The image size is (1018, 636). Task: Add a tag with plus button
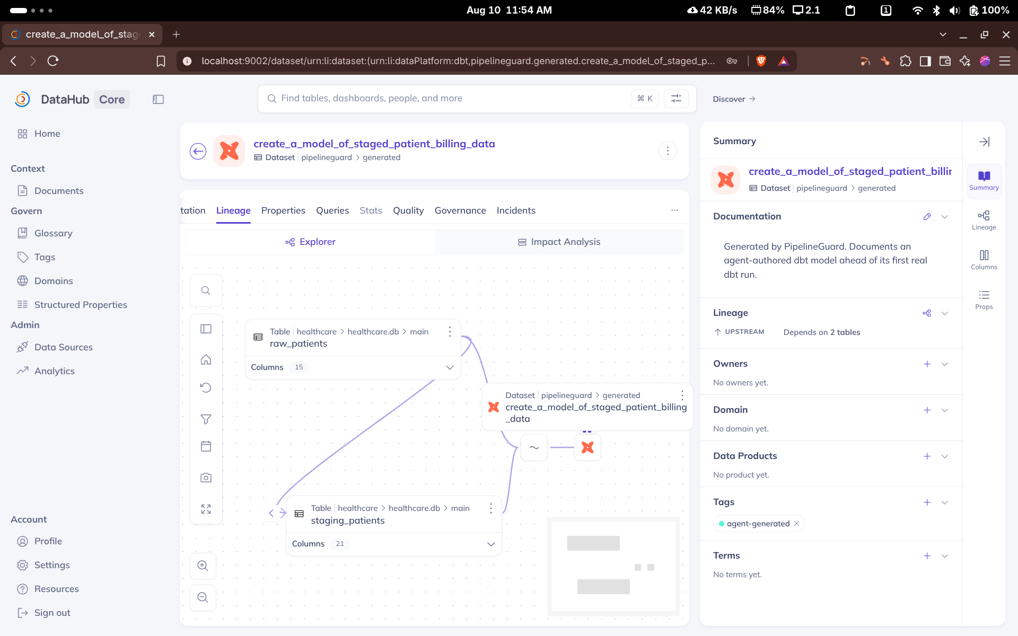click(x=927, y=502)
